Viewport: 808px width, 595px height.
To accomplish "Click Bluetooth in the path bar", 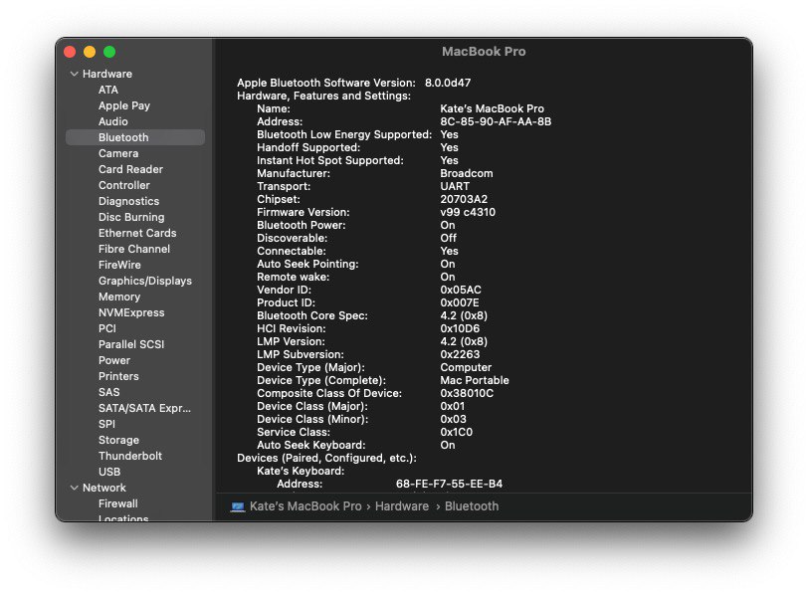I will 472,506.
